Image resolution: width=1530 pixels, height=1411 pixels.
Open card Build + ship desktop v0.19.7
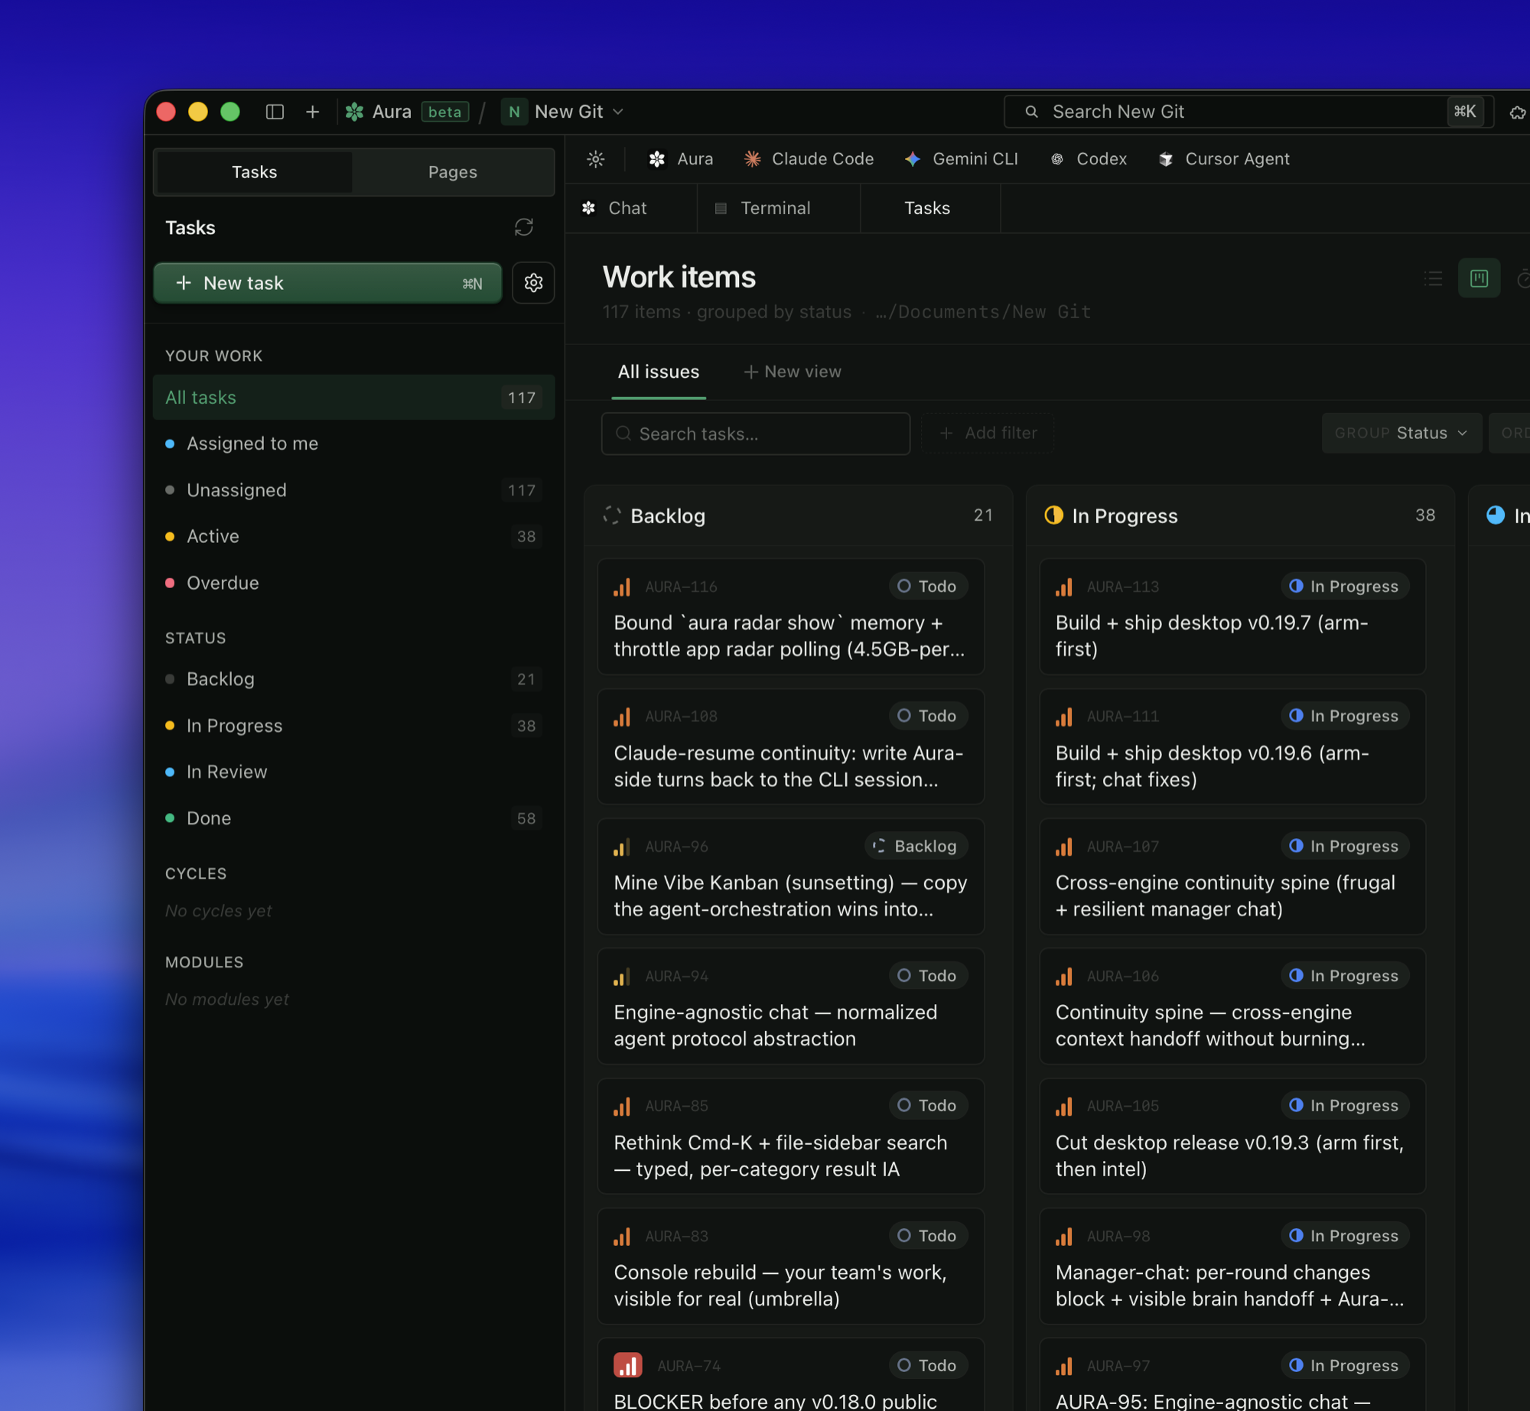(x=1232, y=616)
